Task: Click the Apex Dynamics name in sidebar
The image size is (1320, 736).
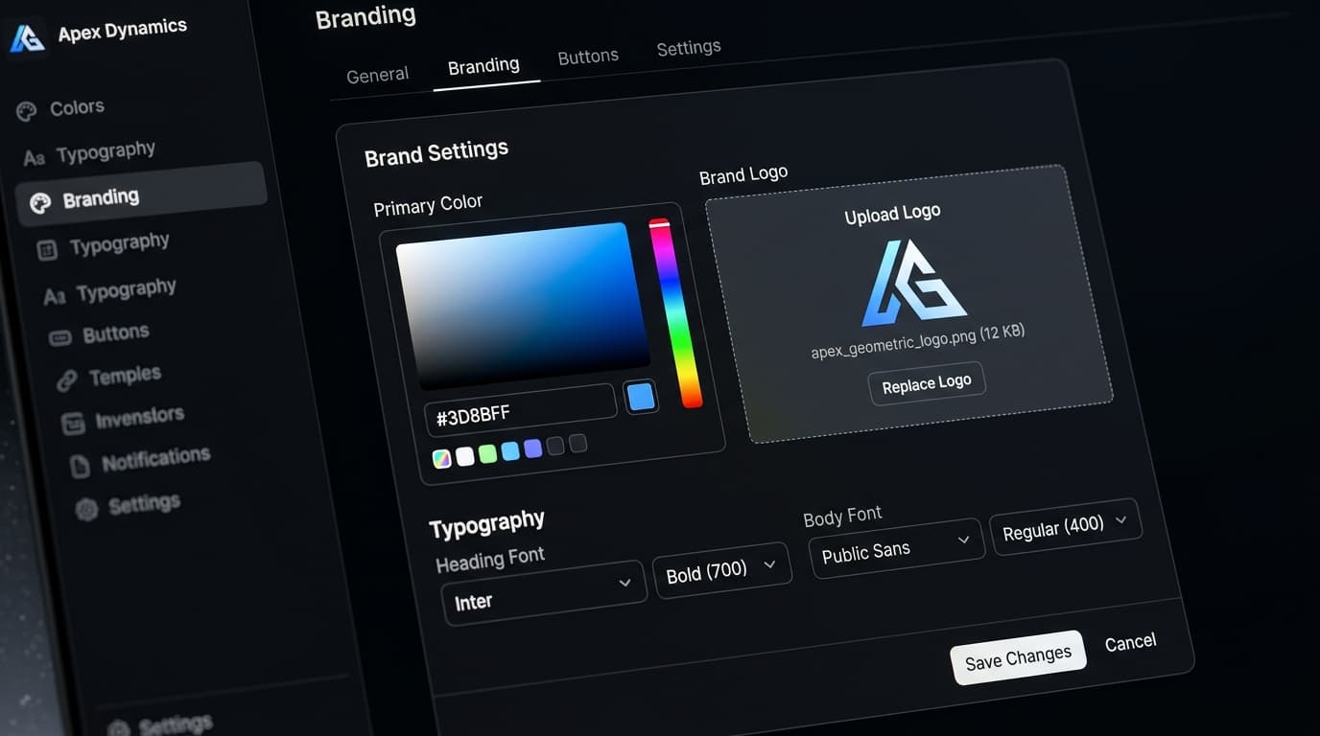Action: point(122,30)
